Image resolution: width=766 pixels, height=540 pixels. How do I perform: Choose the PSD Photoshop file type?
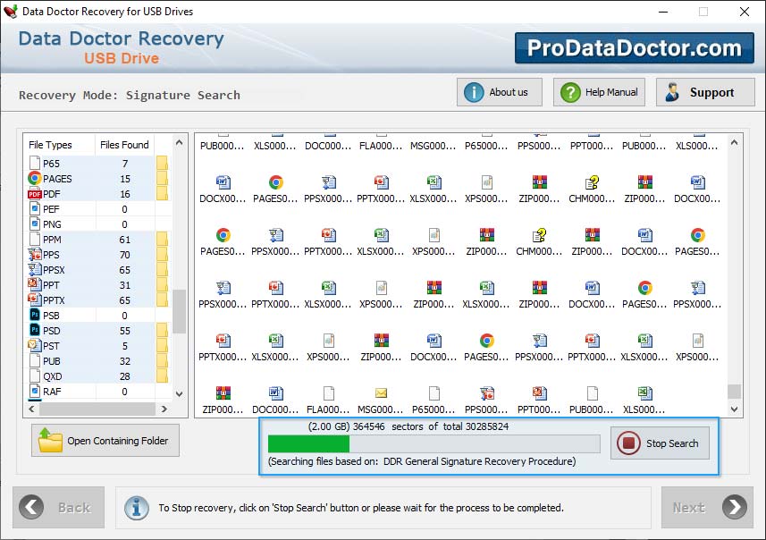(52, 331)
